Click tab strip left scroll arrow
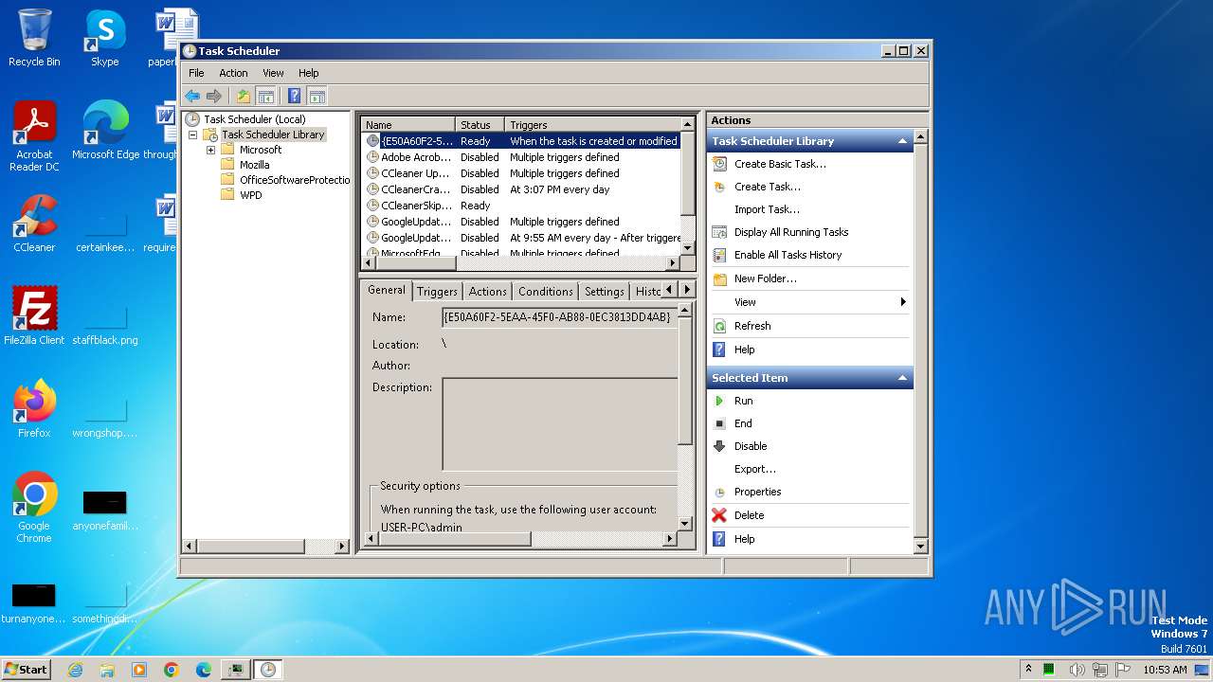Image resolution: width=1213 pixels, height=682 pixels. pos(670,290)
